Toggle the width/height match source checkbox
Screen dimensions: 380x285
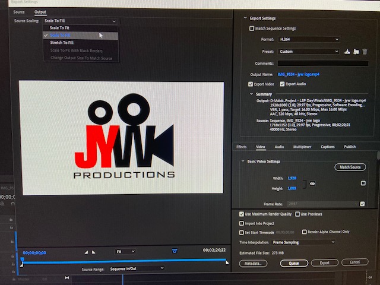click(x=363, y=183)
